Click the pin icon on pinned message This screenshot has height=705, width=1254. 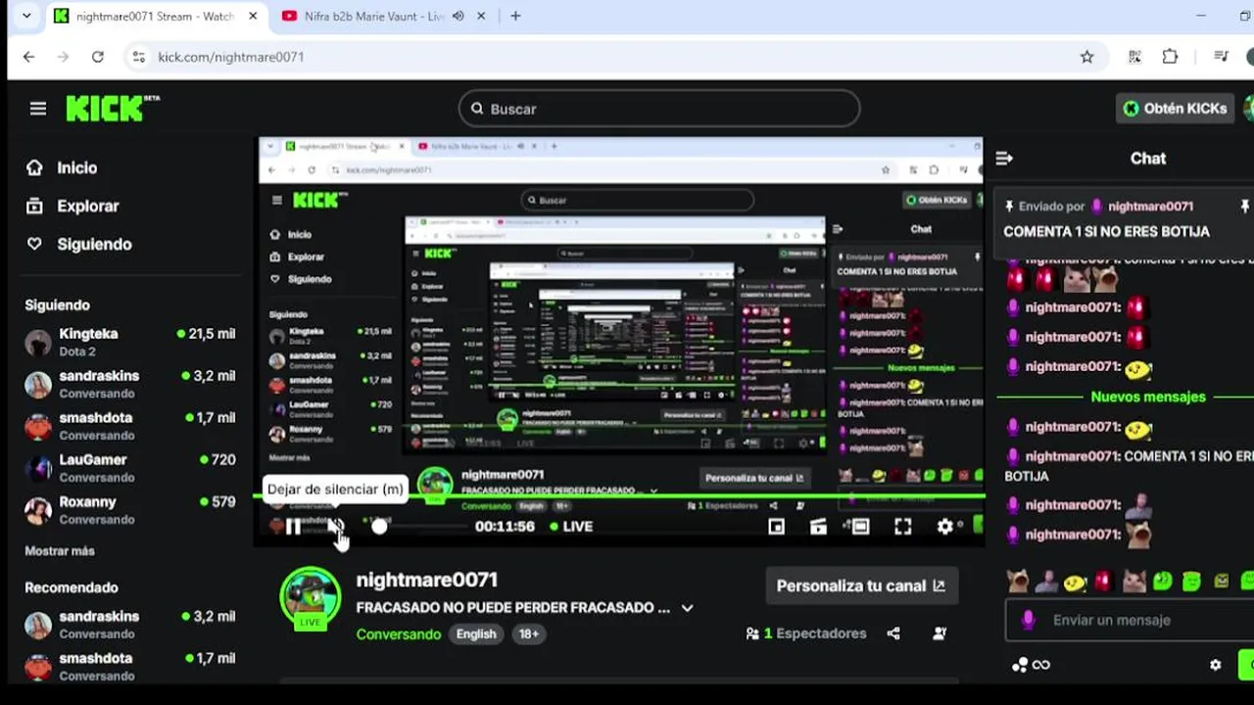pos(1245,207)
